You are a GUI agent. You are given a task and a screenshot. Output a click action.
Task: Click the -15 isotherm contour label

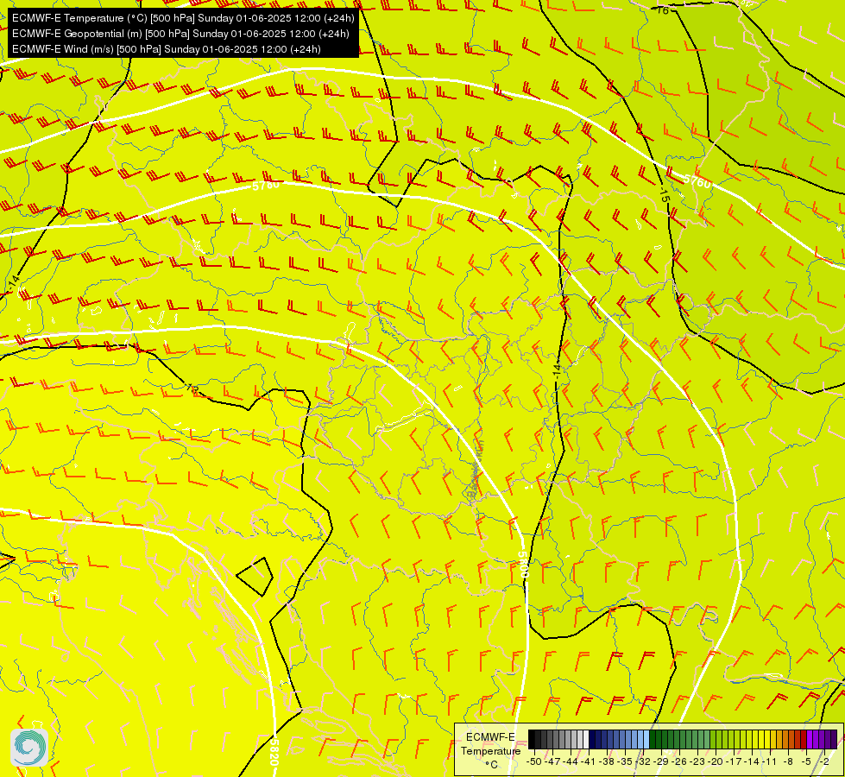click(665, 196)
